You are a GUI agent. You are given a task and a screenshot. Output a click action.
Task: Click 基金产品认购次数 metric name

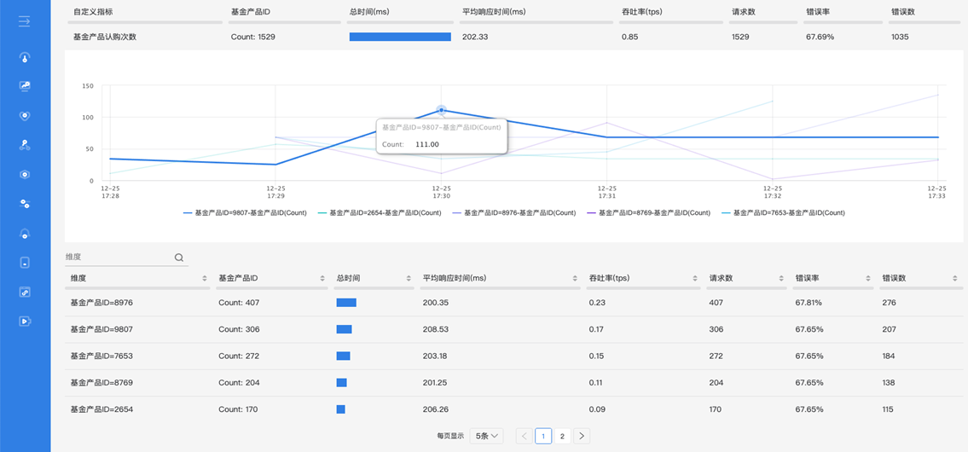pyautogui.click(x=104, y=37)
